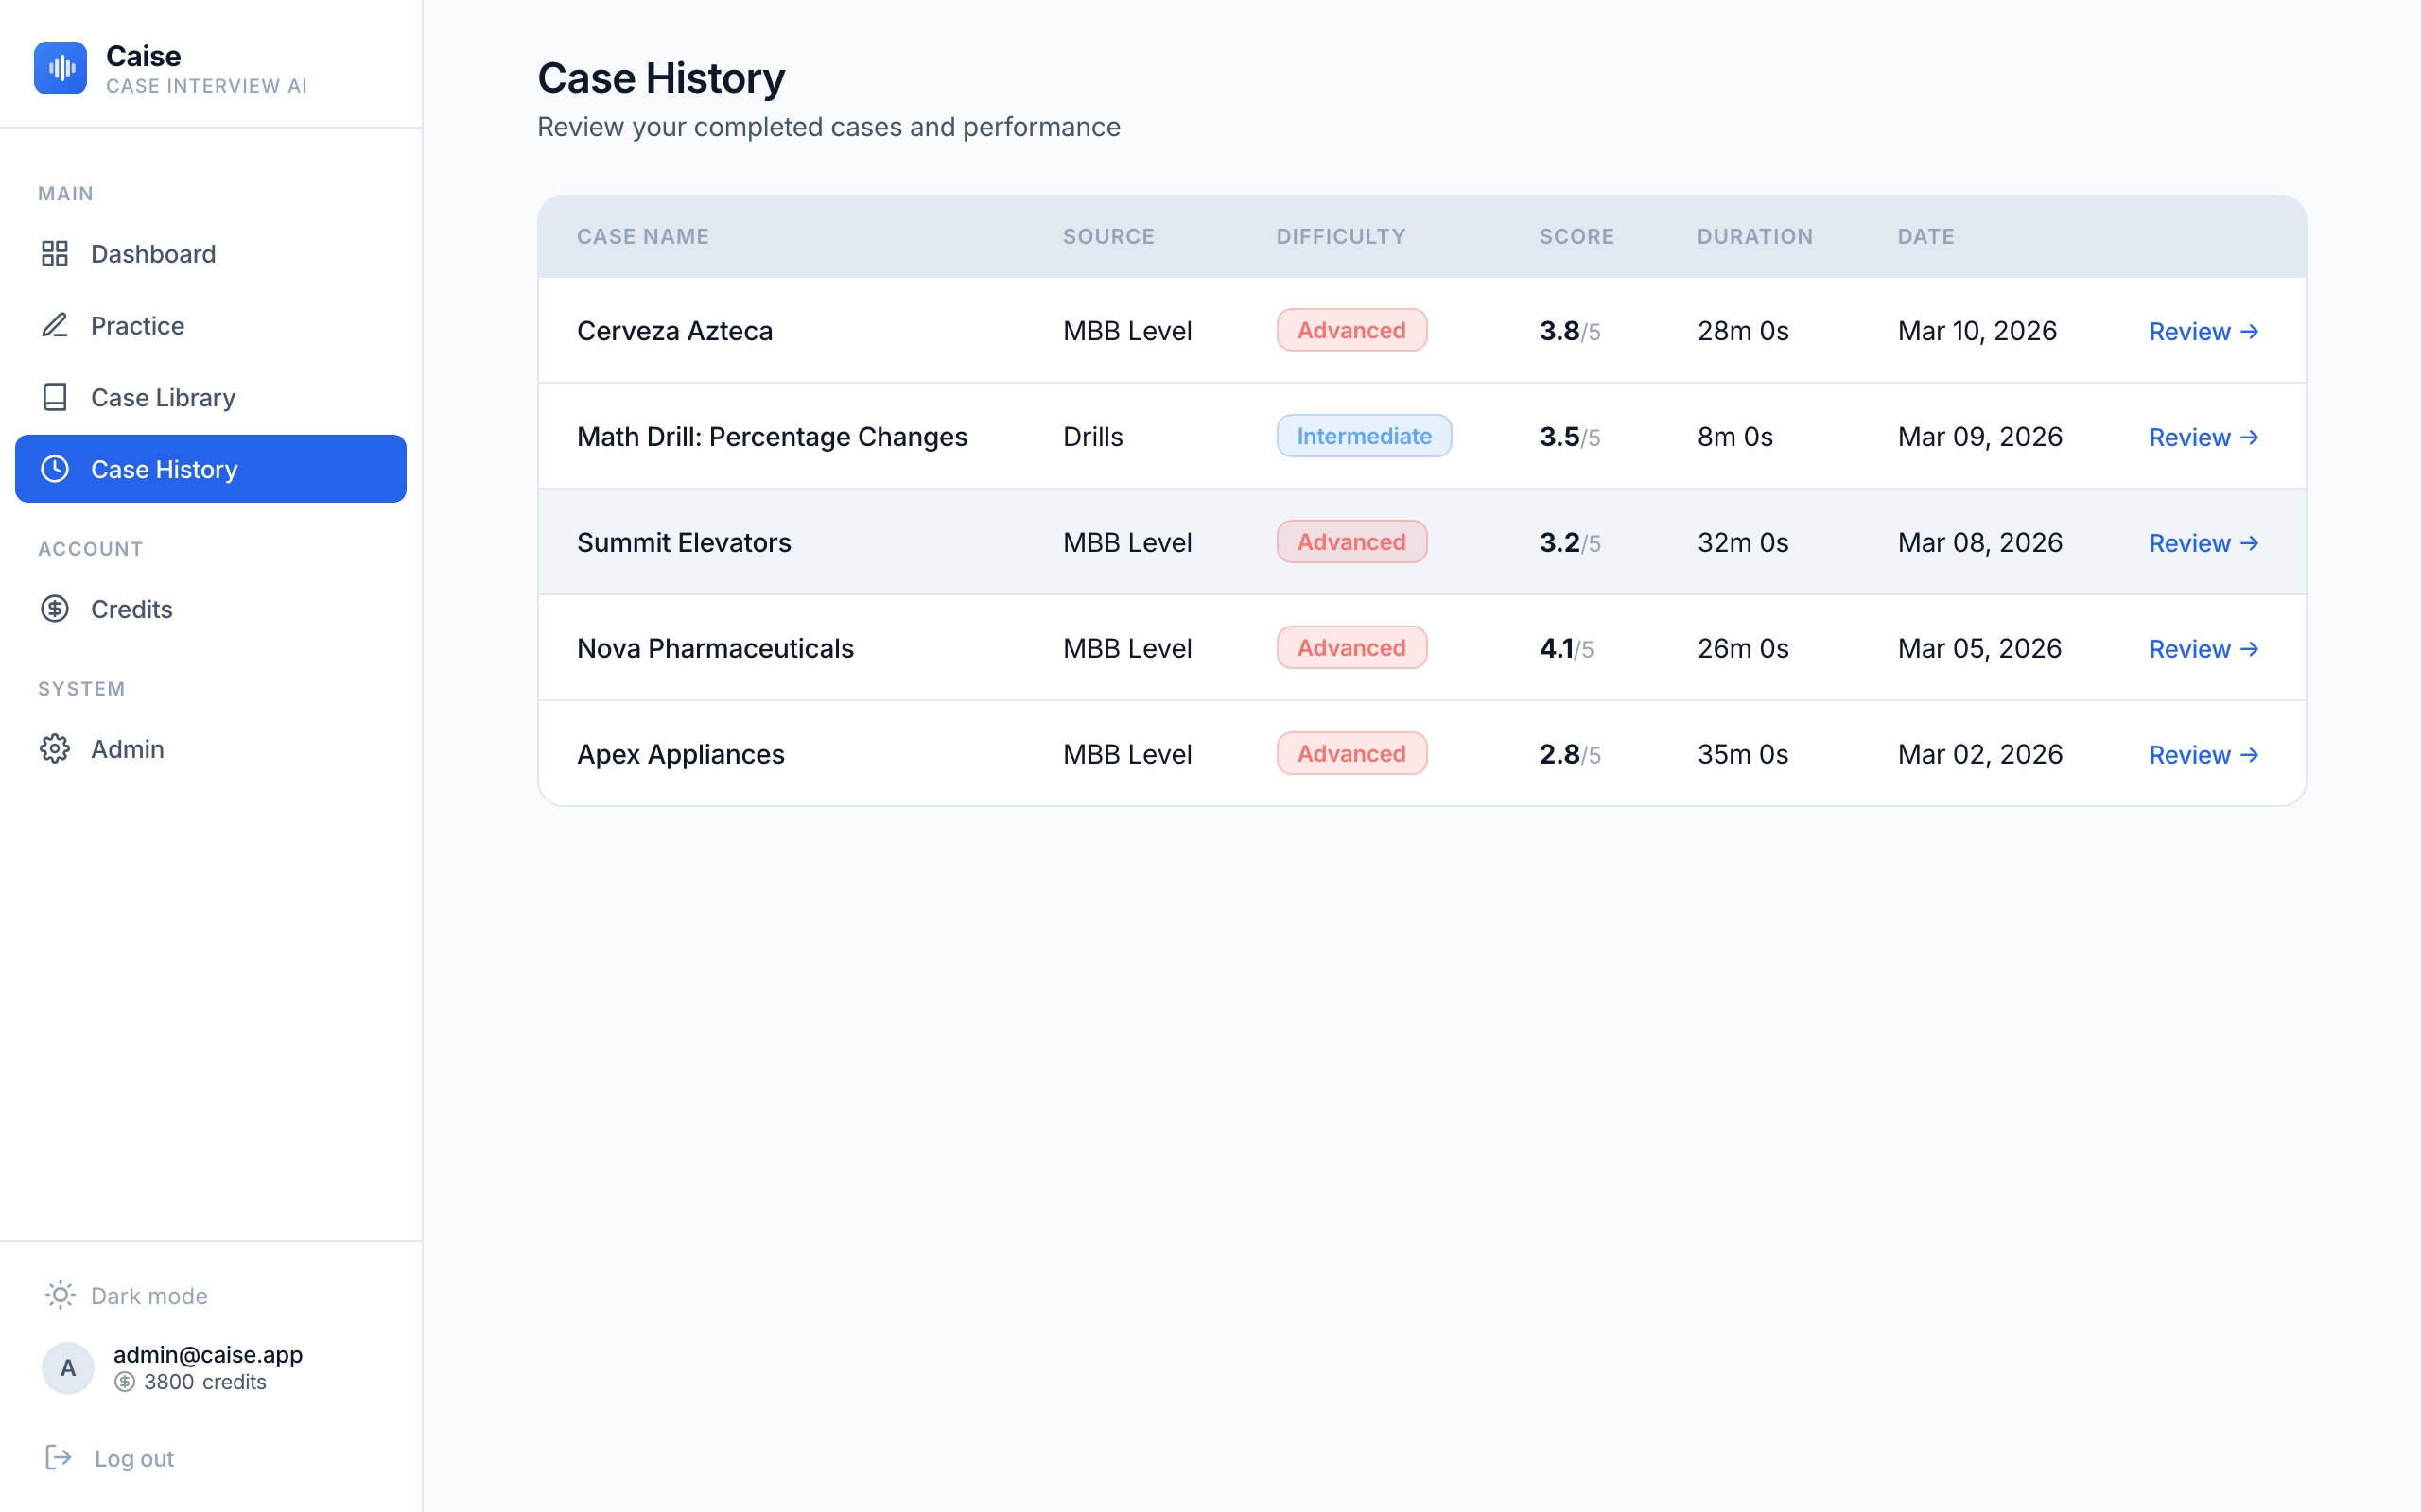The width and height of the screenshot is (2421, 1512).
Task: Review the Cerveza Azteca case
Action: (x=2203, y=330)
